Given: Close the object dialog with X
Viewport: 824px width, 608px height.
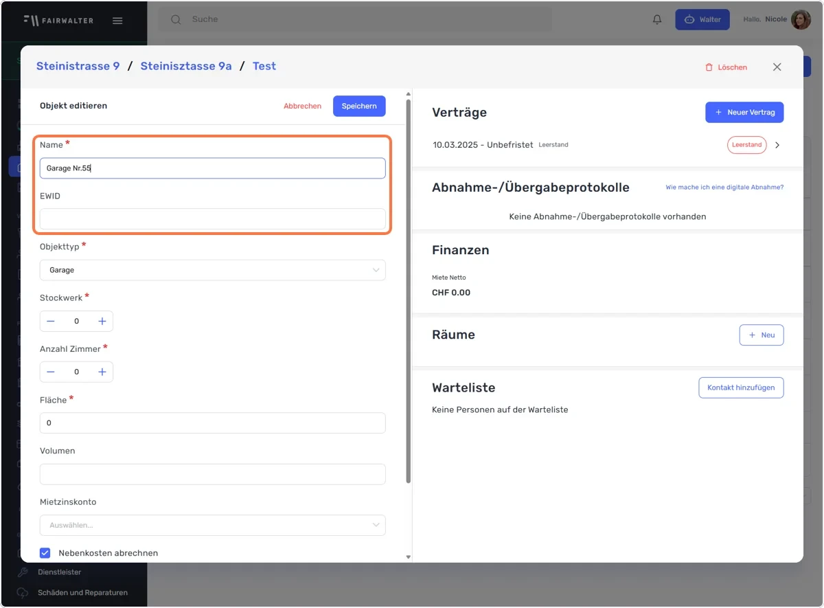Looking at the screenshot, I should pyautogui.click(x=777, y=67).
